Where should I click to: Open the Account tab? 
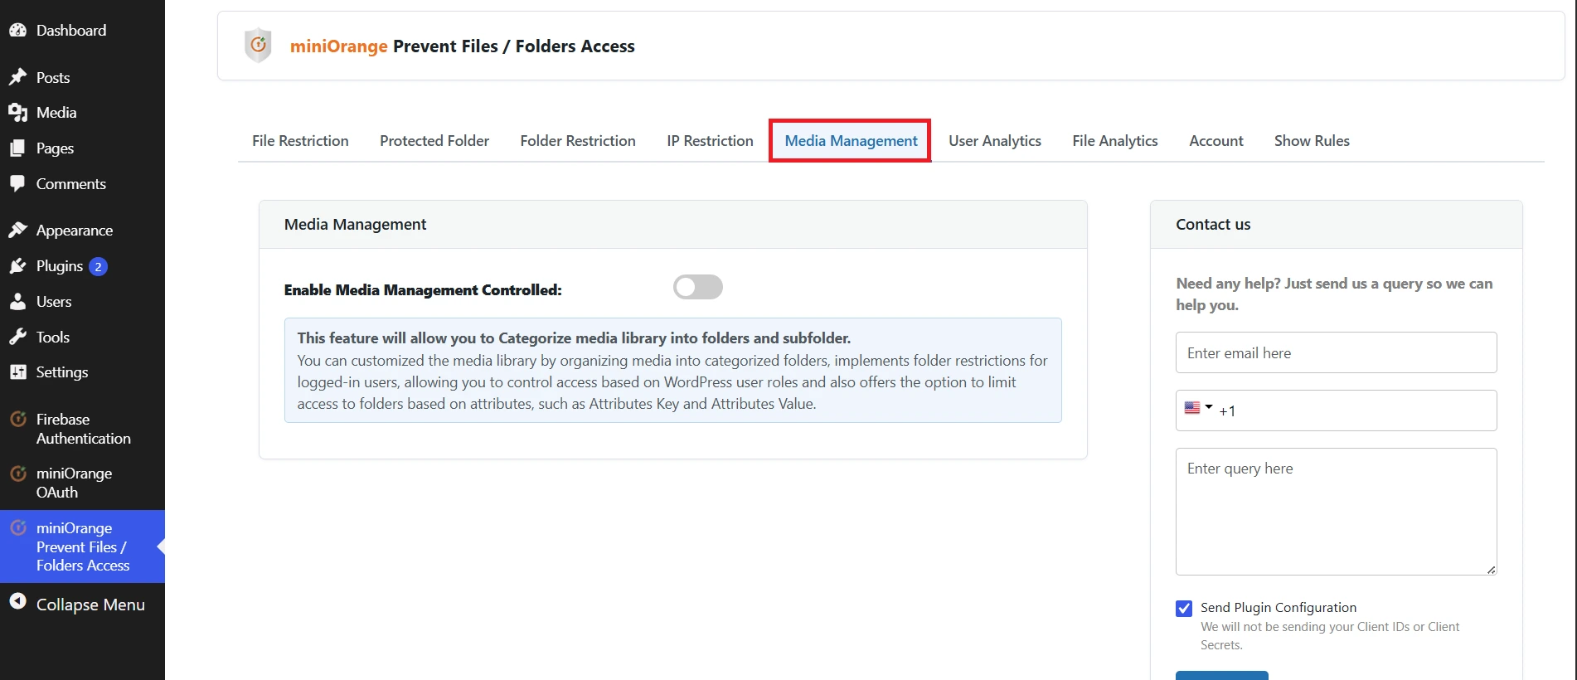point(1216,141)
